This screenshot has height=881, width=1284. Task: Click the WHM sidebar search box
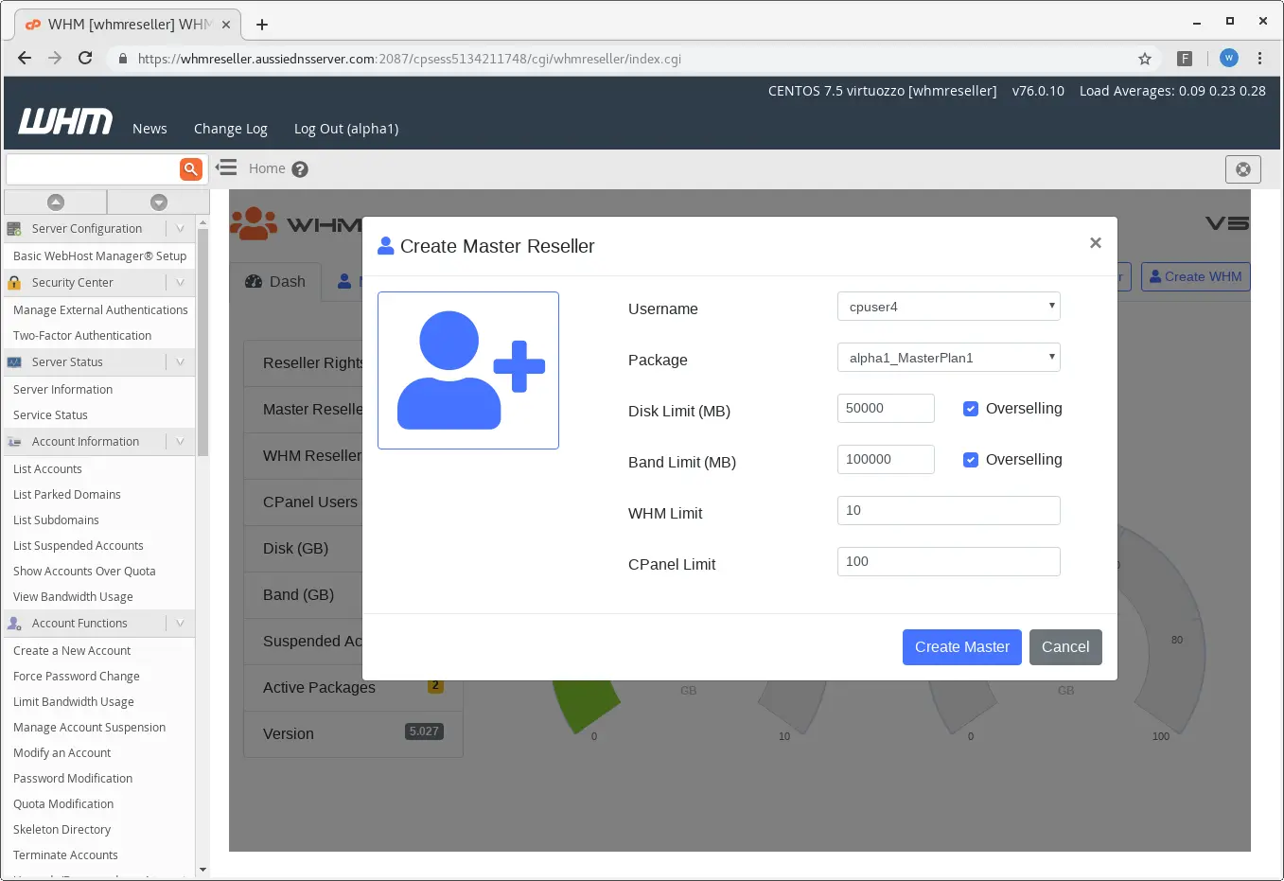pos(93,169)
